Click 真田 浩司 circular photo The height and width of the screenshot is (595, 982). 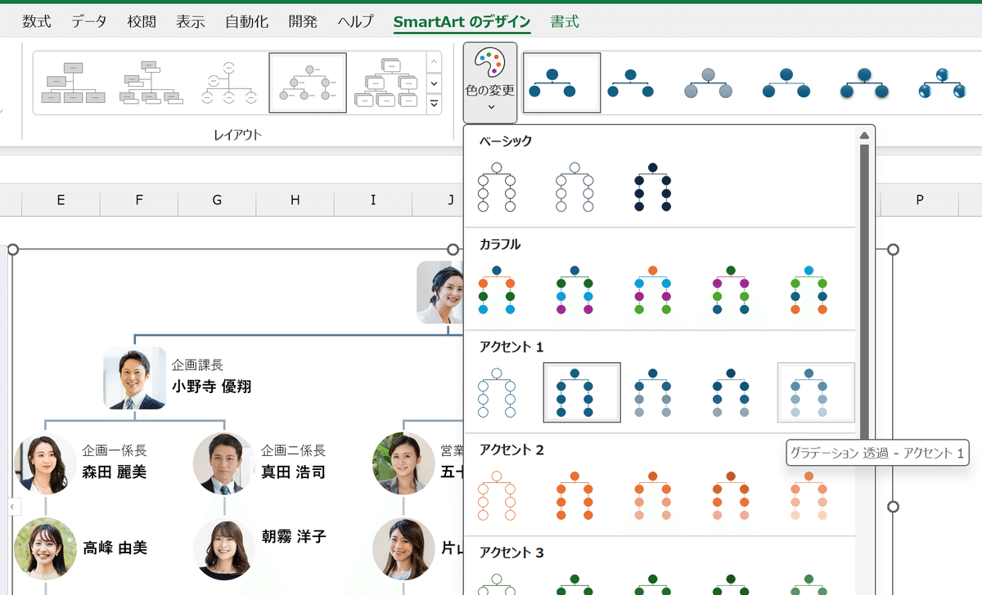pyautogui.click(x=224, y=463)
